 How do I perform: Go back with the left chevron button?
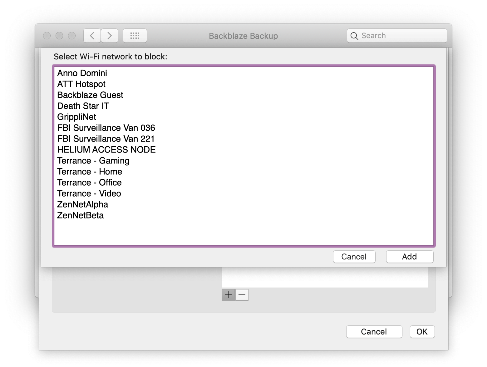pos(92,36)
